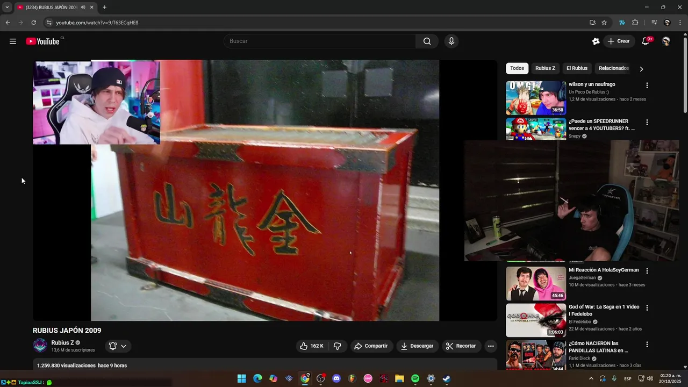Mute the tab via its speaker icon
688x387 pixels.
[x=83, y=8]
